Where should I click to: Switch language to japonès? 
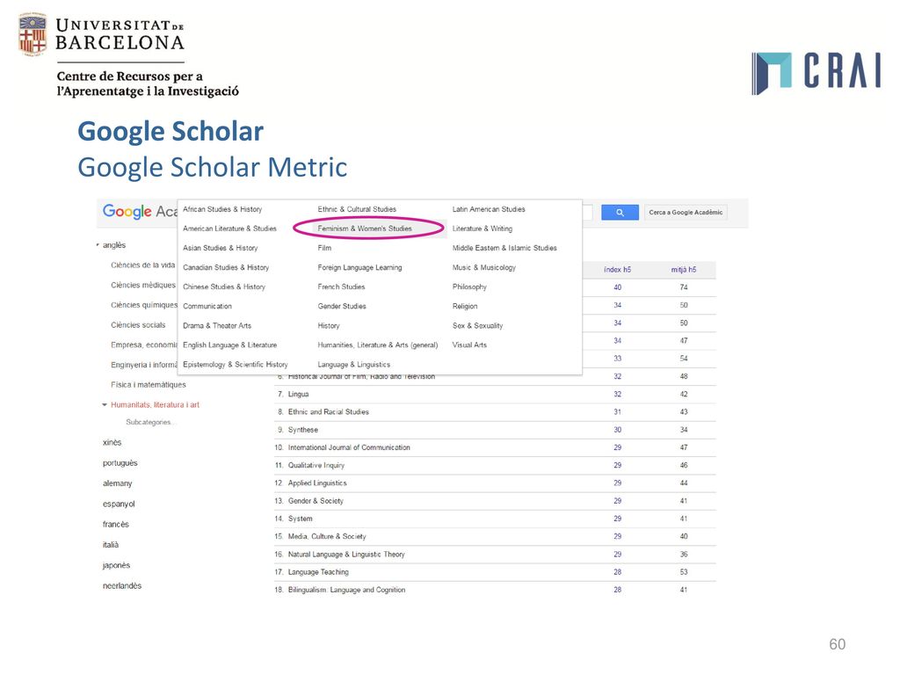coord(116,565)
